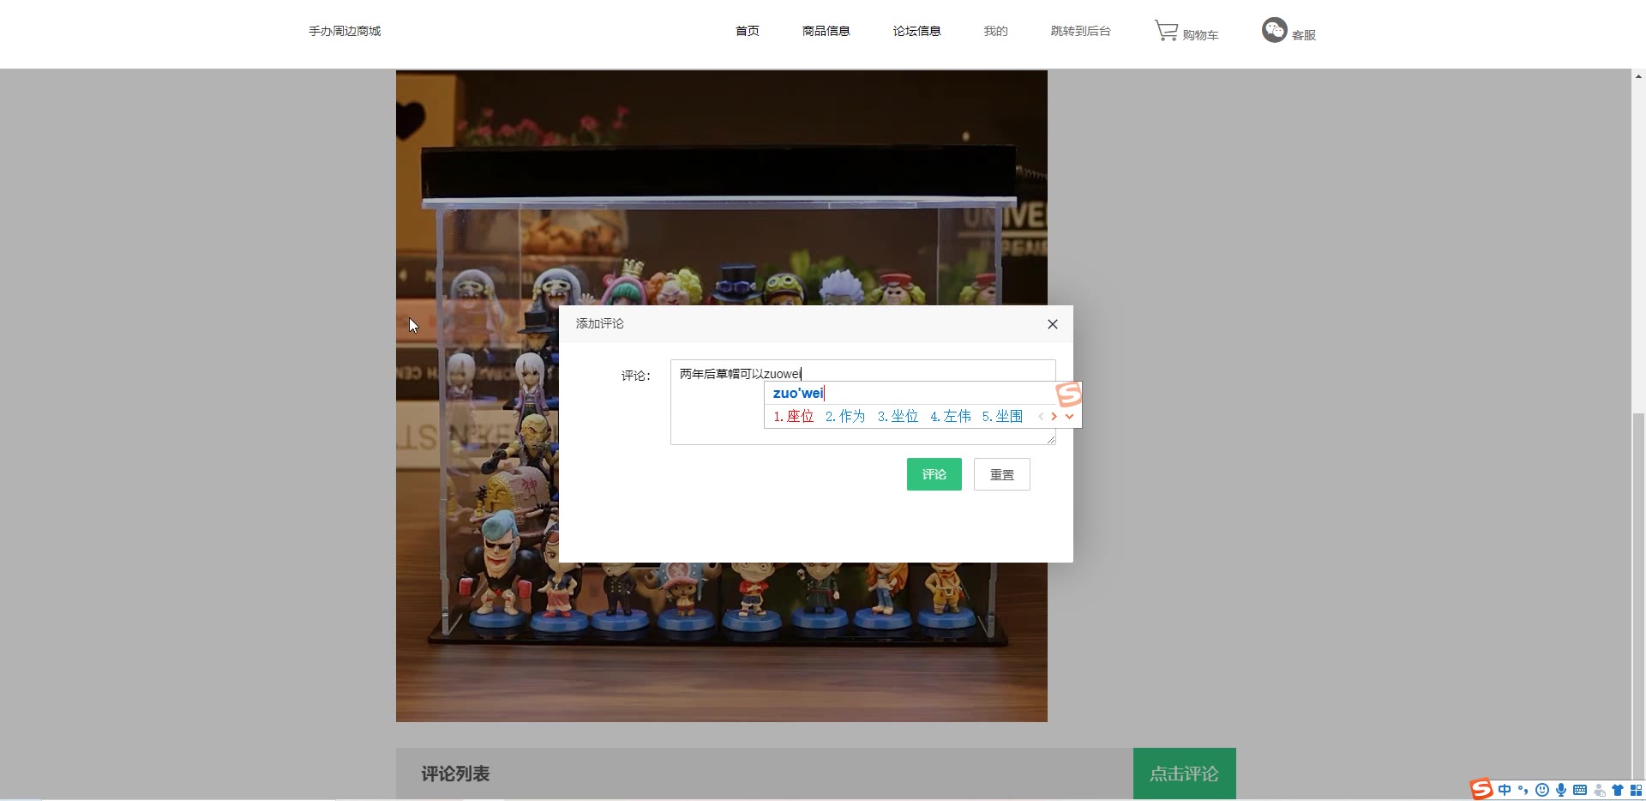Screen dimensions: 1646x801
Task: Open the 客服 customer service chat icon
Action: point(1274,30)
